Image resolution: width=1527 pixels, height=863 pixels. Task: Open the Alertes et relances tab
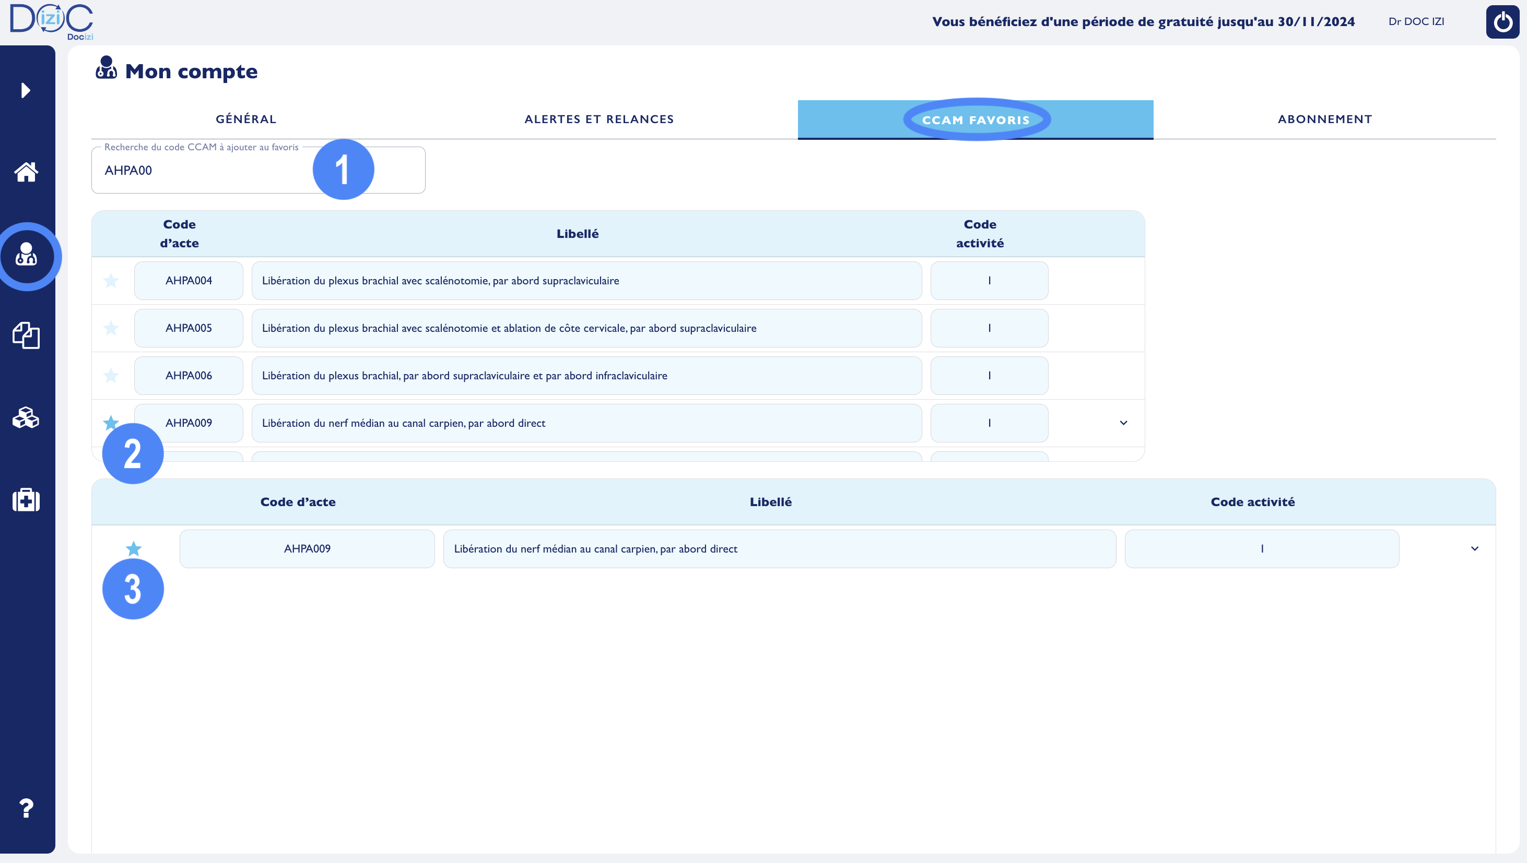tap(599, 119)
